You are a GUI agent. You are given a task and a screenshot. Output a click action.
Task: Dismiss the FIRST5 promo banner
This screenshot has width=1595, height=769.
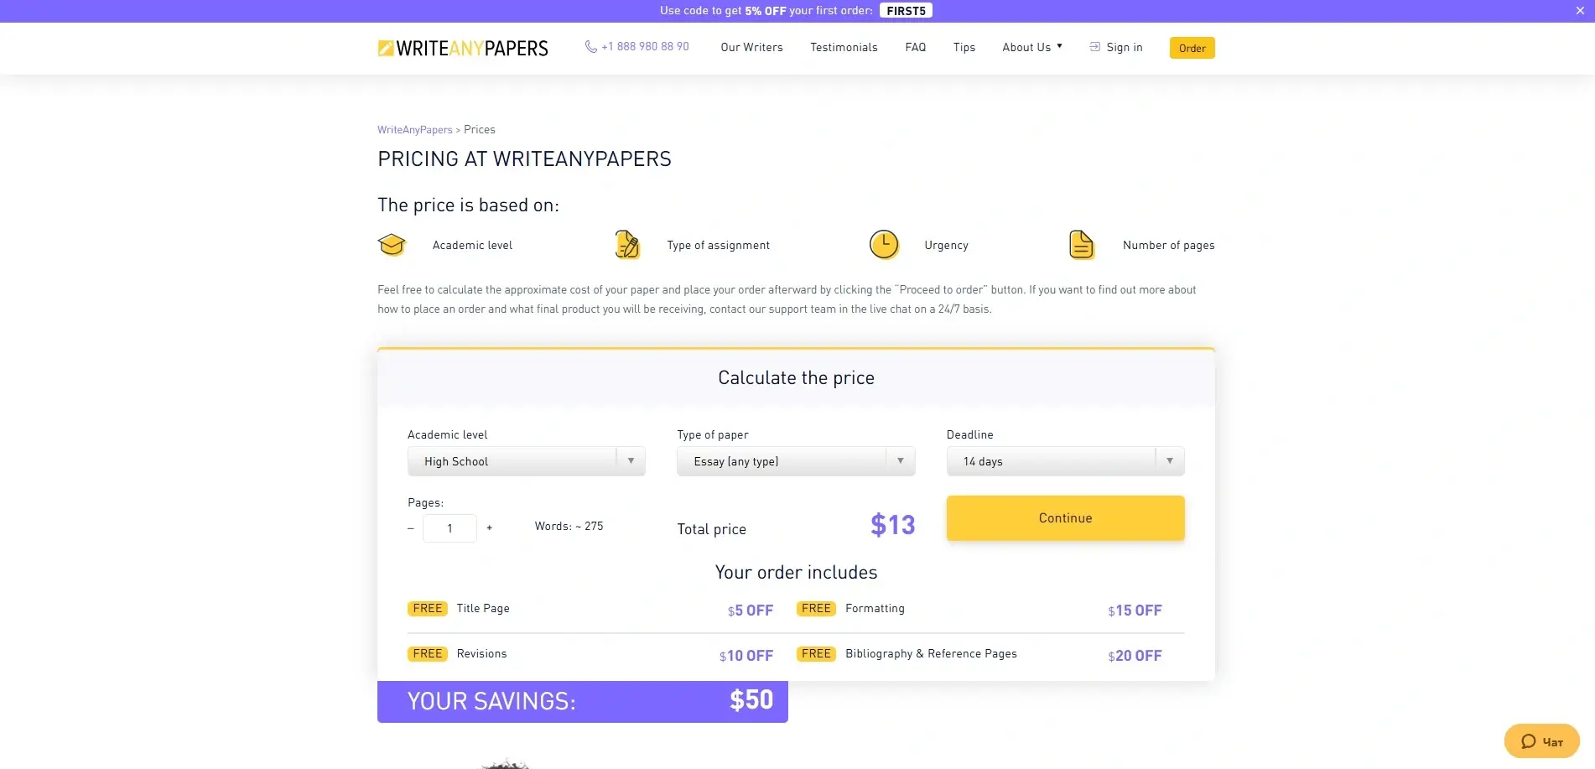click(x=1578, y=10)
